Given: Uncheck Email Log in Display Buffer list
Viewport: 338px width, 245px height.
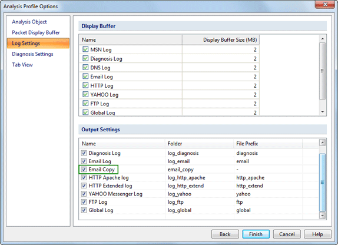Looking at the screenshot, I should (x=85, y=77).
